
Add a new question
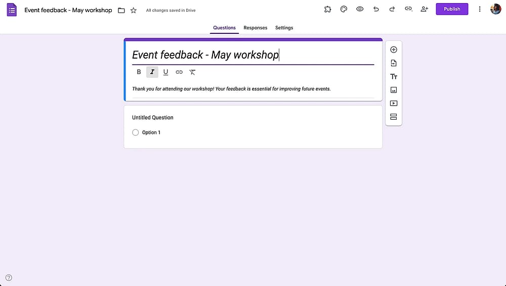coord(393,50)
